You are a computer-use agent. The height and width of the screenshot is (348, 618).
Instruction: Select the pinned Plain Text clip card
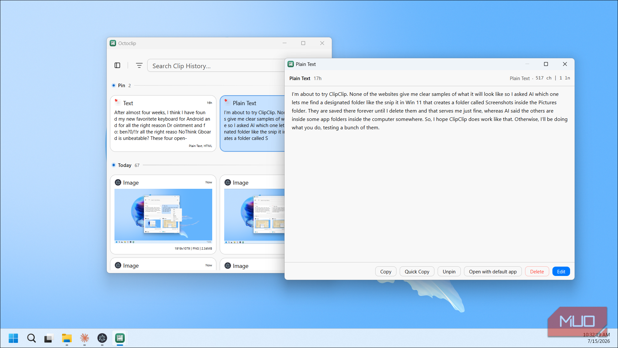pos(252,124)
